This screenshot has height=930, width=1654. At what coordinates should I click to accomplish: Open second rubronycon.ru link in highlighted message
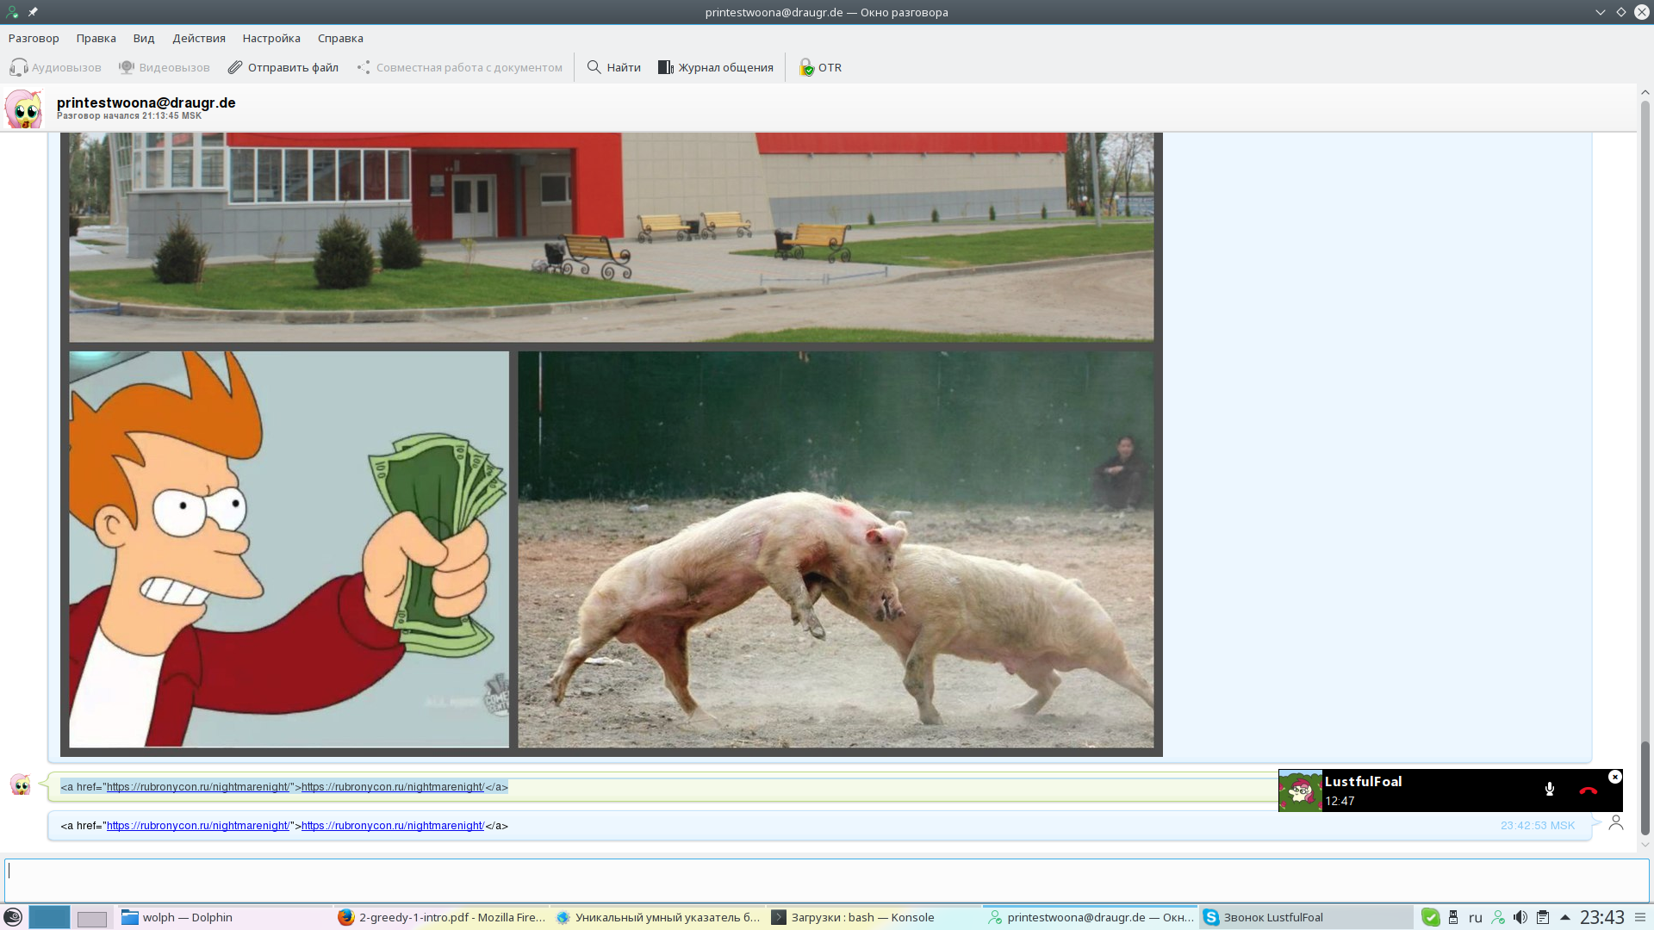point(393,787)
